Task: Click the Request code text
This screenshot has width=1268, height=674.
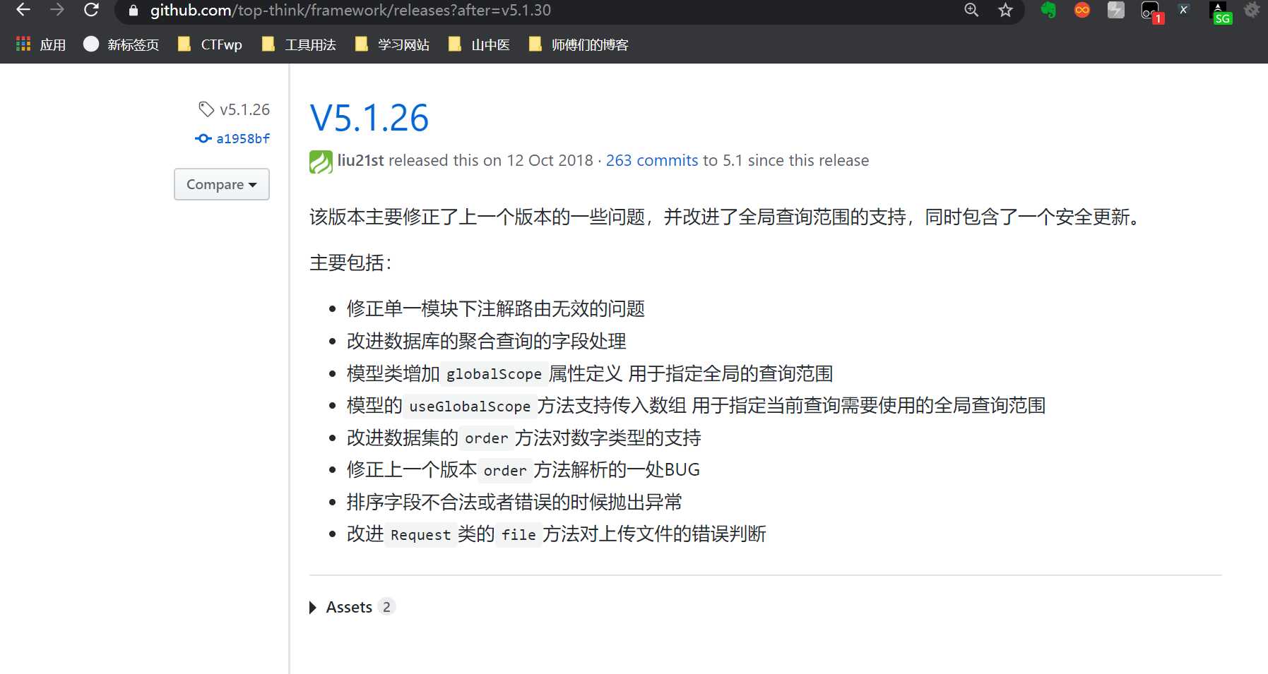Action: [x=420, y=535]
